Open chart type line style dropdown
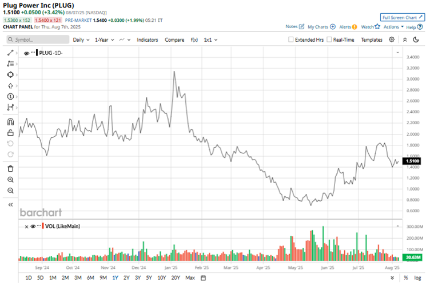430x285 pixels. (x=125, y=40)
